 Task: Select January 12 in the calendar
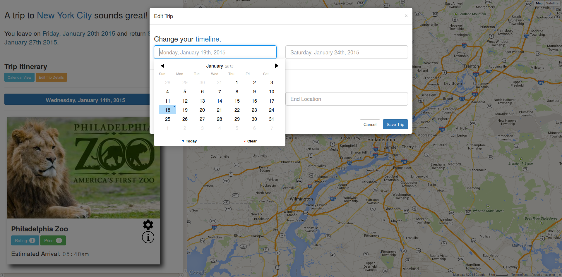185,101
